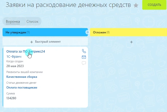The height and width of the screenshot is (112, 167).
Task: Click the Когда создан field label
Action: click(15, 61)
